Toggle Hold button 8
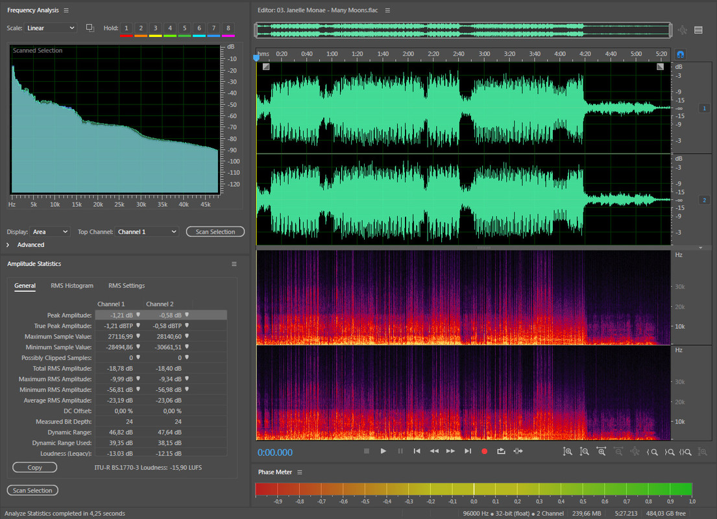Viewport: 717px width, 519px height. coord(228,28)
